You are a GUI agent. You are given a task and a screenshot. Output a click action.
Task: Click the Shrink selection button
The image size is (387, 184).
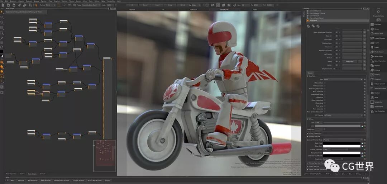pyautogui.click(x=183, y=5)
